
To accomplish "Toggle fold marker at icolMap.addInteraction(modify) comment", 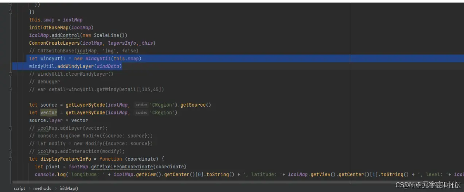I will click(x=10, y=151).
